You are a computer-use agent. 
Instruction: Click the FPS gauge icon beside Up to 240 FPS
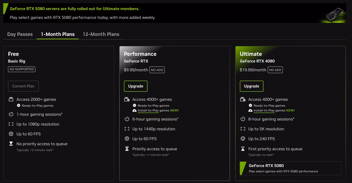(243, 139)
